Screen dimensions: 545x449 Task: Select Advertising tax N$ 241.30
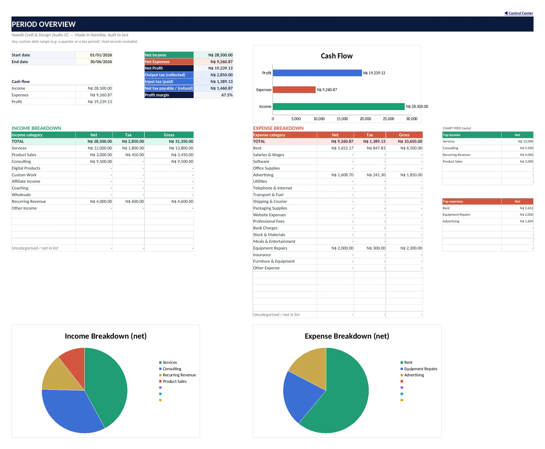370,175
